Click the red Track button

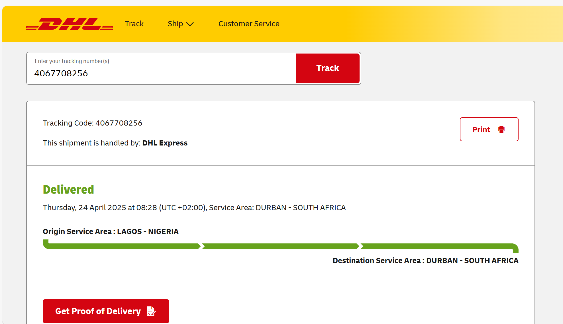tap(328, 68)
